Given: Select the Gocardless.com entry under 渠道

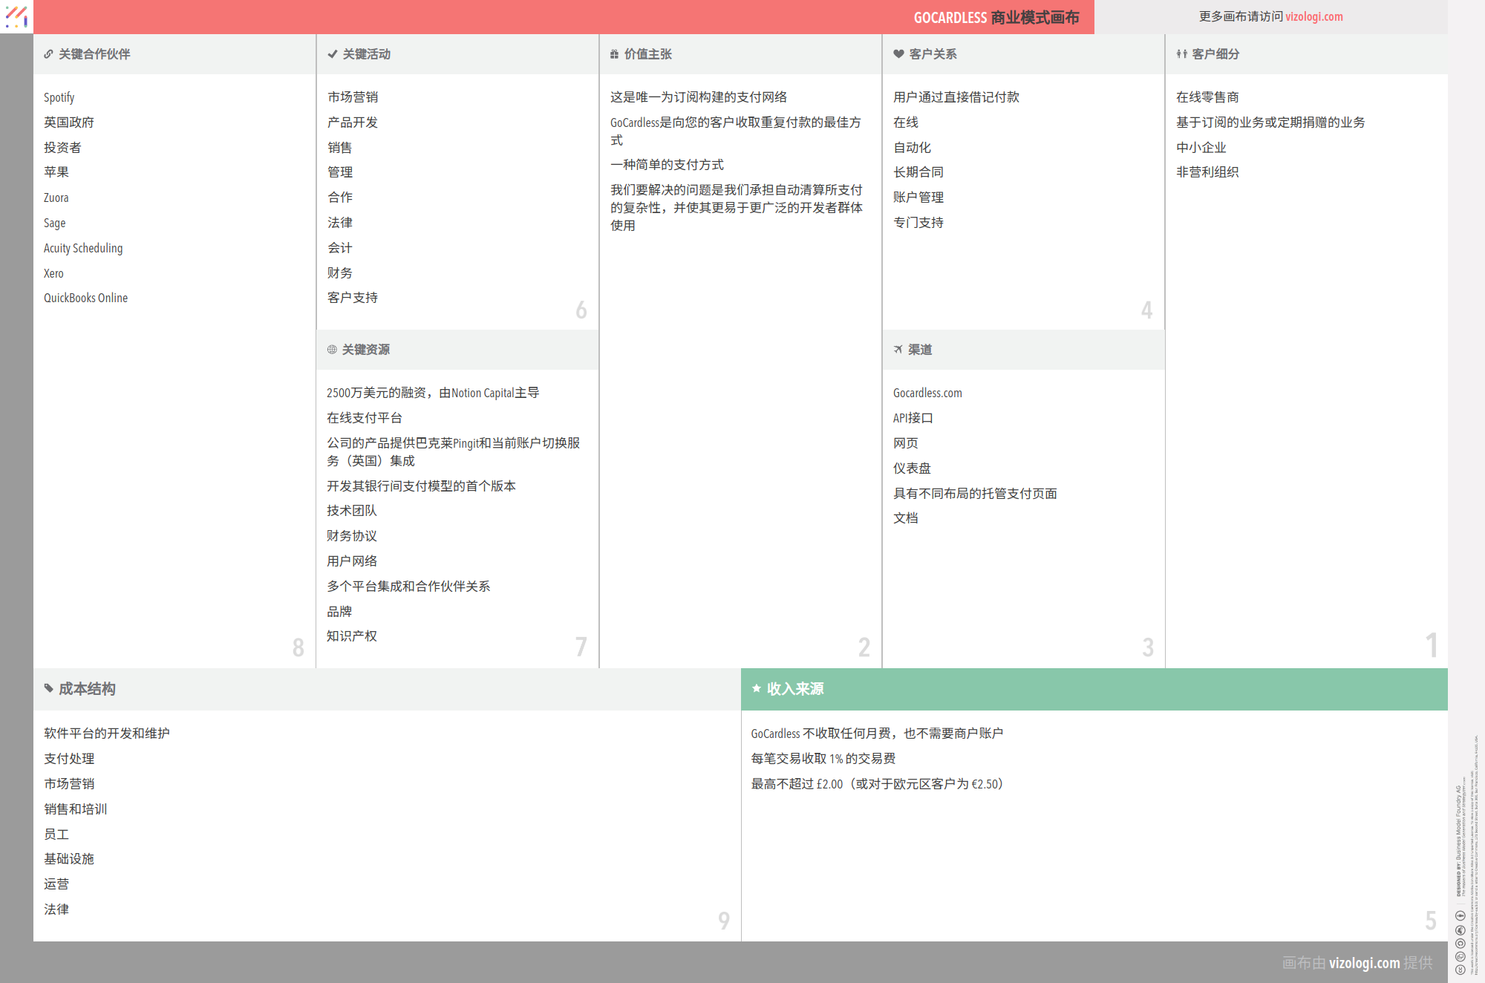Looking at the screenshot, I should (927, 393).
